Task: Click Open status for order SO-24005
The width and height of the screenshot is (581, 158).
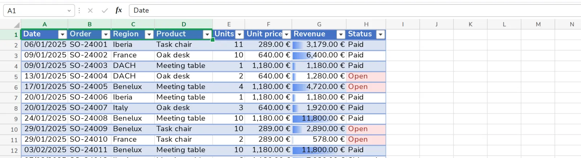Action: [x=366, y=87]
